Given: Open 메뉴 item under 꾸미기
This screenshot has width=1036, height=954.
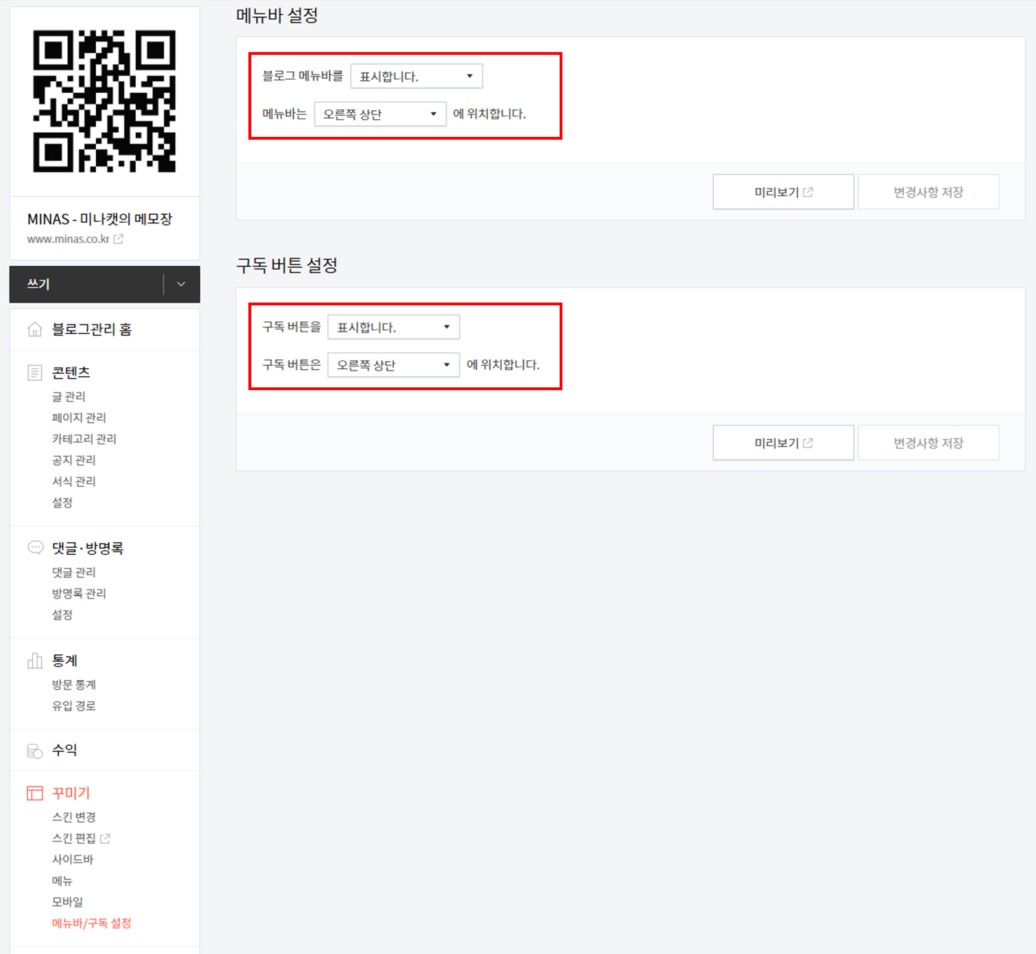Looking at the screenshot, I should [x=62, y=881].
